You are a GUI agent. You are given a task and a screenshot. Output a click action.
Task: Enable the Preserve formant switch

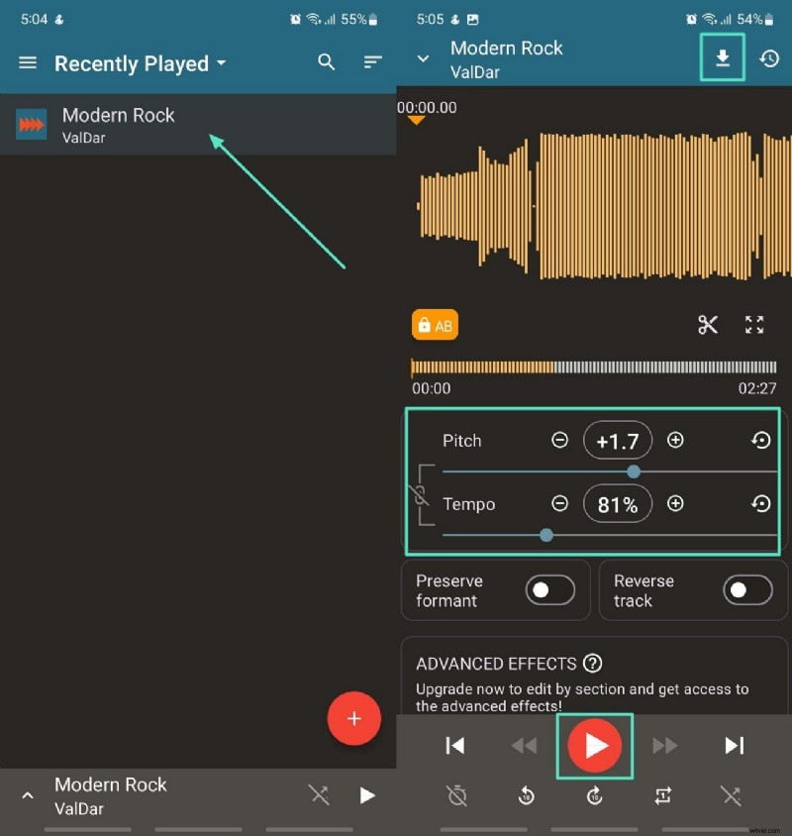click(x=551, y=590)
